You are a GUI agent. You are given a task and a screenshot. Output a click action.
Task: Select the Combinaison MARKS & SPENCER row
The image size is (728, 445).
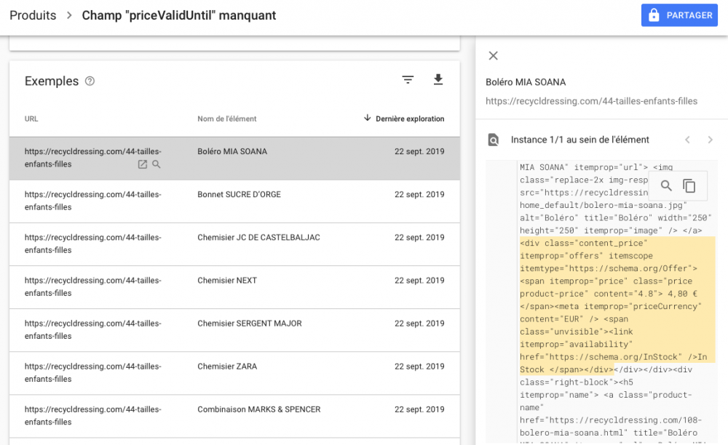point(234,416)
